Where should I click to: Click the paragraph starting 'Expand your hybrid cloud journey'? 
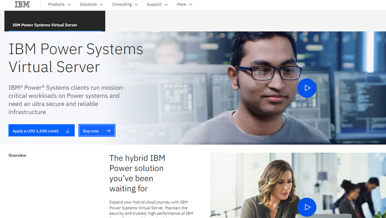(x=151, y=209)
